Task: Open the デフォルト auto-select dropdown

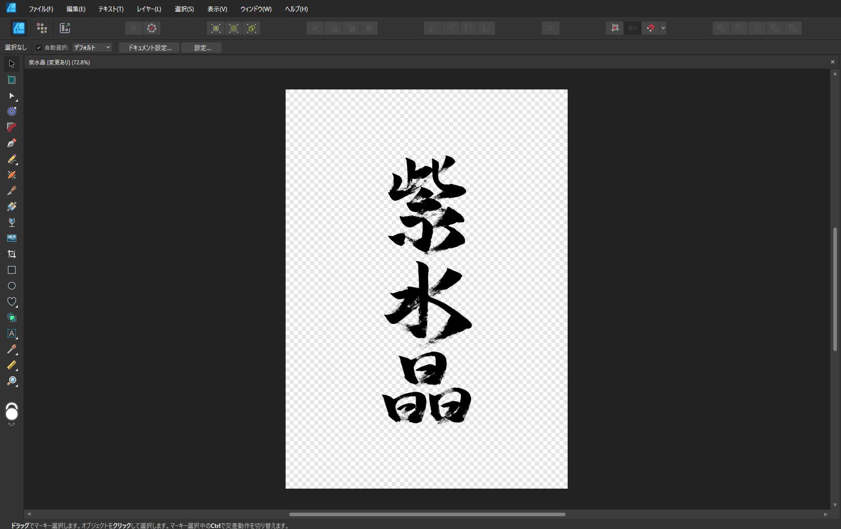Action: 92,48
